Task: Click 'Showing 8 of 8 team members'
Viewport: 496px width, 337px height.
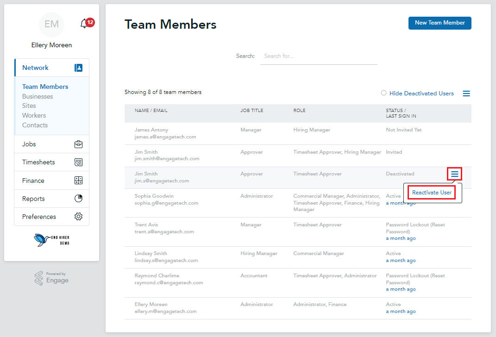Action: click(163, 92)
